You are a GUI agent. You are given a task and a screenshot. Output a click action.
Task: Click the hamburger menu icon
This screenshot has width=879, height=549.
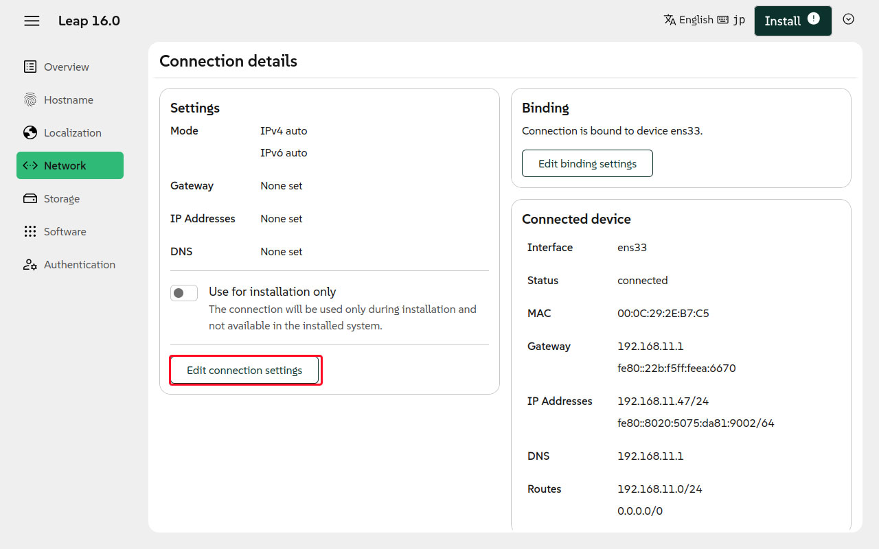click(x=32, y=21)
